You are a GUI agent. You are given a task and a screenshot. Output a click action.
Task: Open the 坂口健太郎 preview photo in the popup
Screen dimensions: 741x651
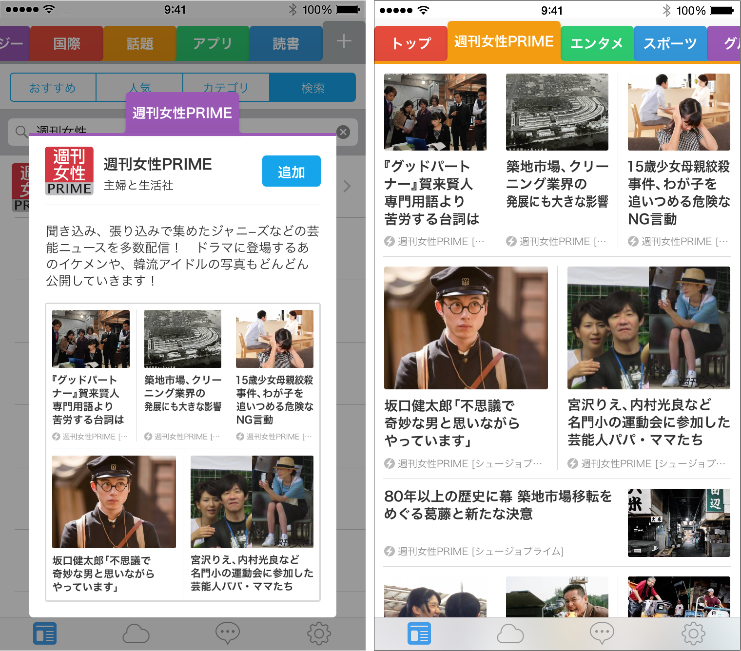(114, 502)
